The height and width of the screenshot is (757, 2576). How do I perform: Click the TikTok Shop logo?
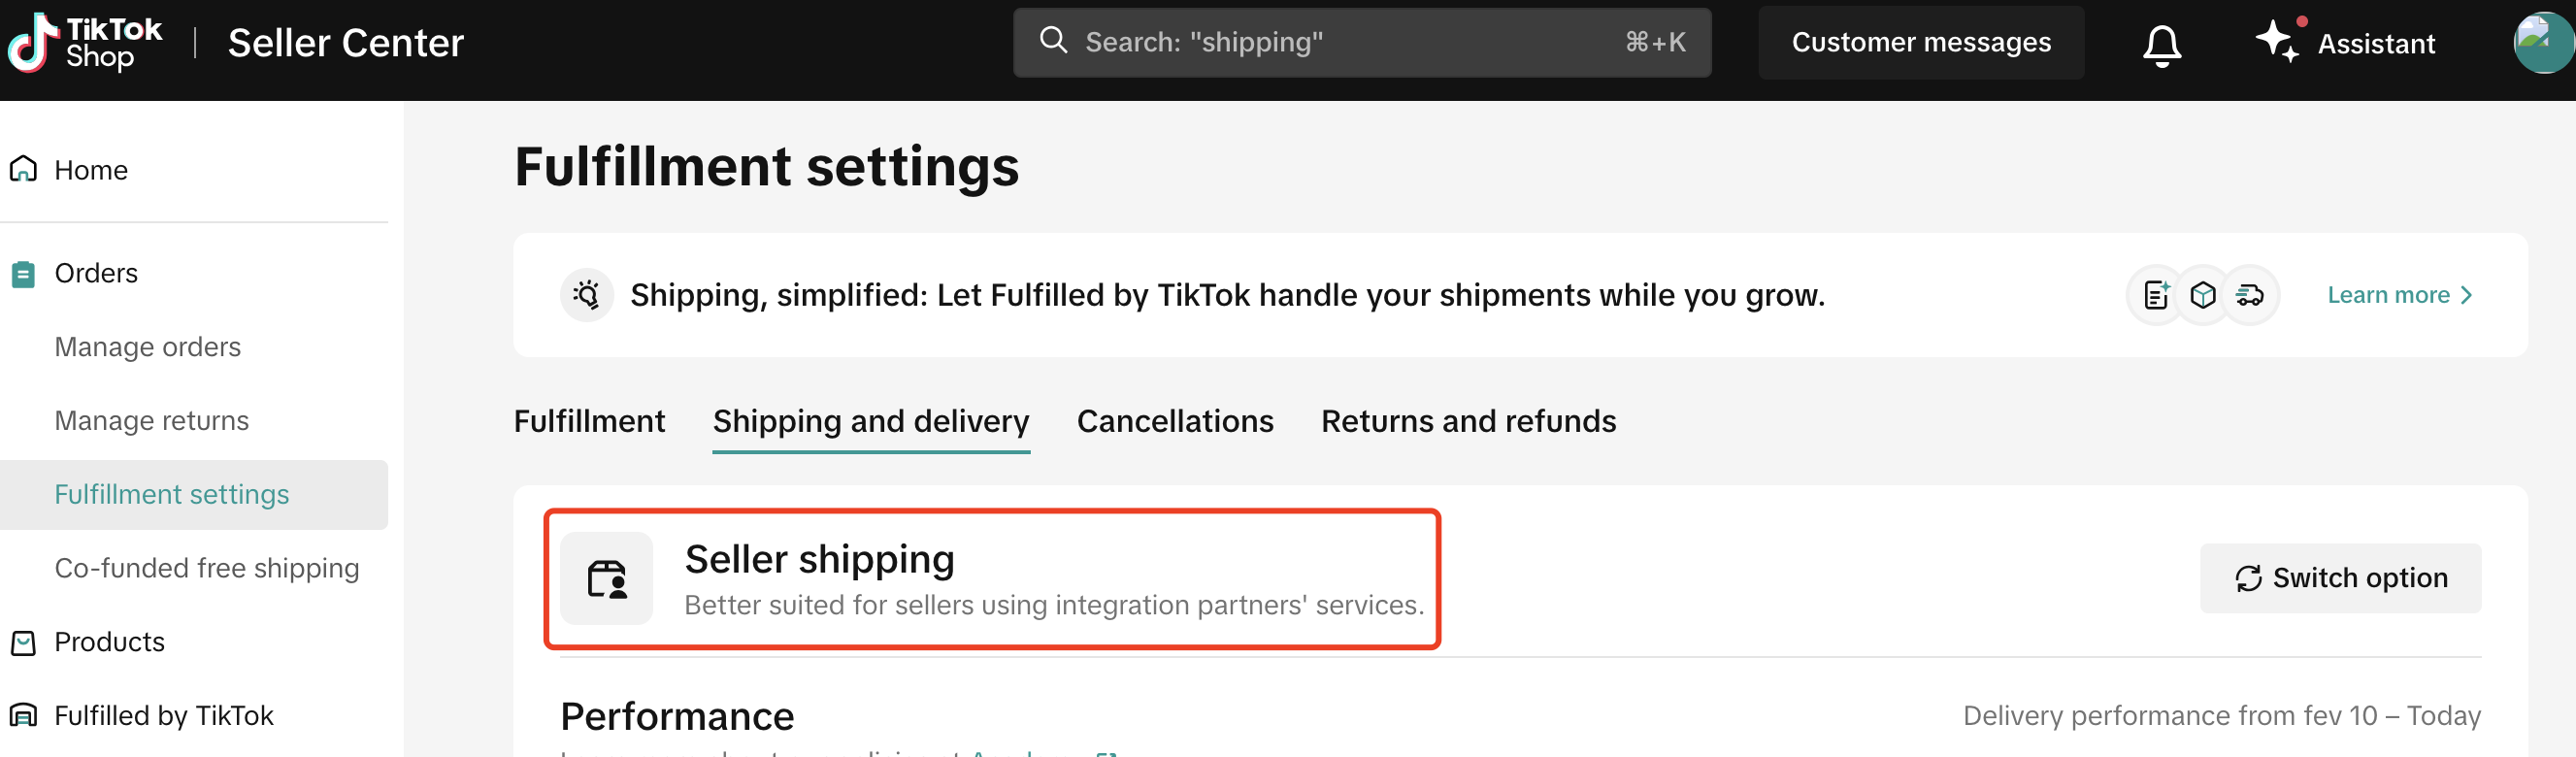[x=85, y=43]
